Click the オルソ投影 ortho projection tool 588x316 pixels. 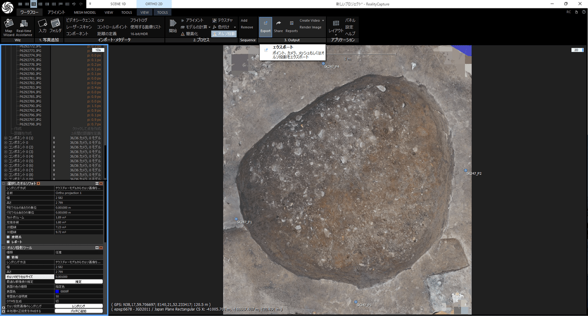[x=224, y=34]
